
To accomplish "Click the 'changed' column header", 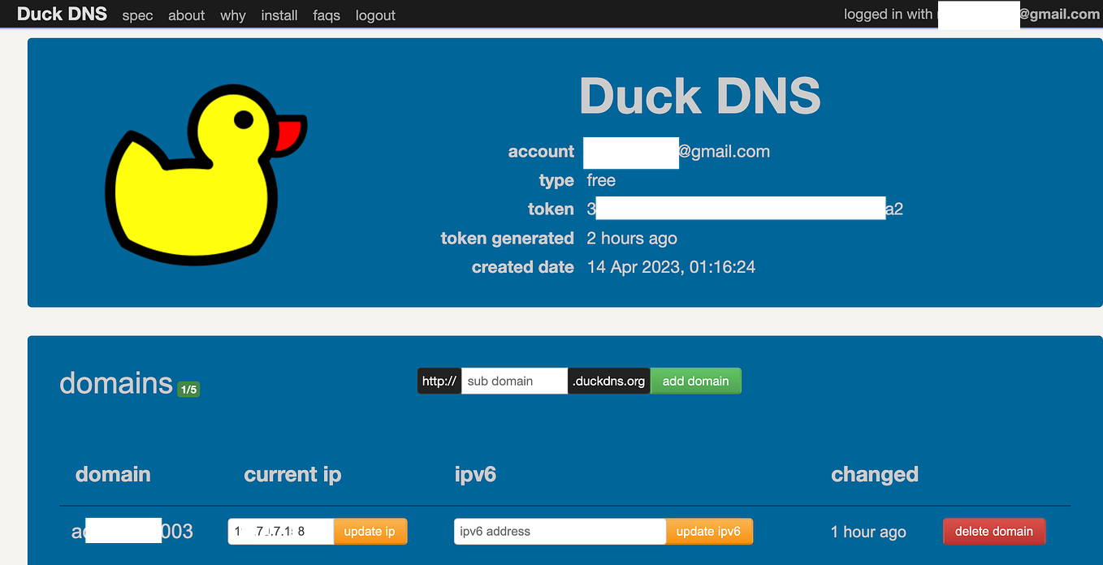I will tap(875, 475).
